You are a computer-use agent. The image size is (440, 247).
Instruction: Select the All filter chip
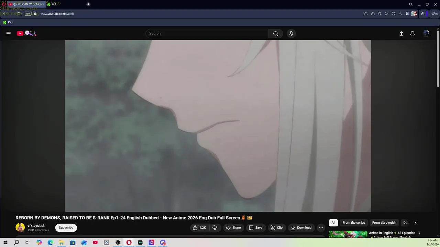coord(333,223)
